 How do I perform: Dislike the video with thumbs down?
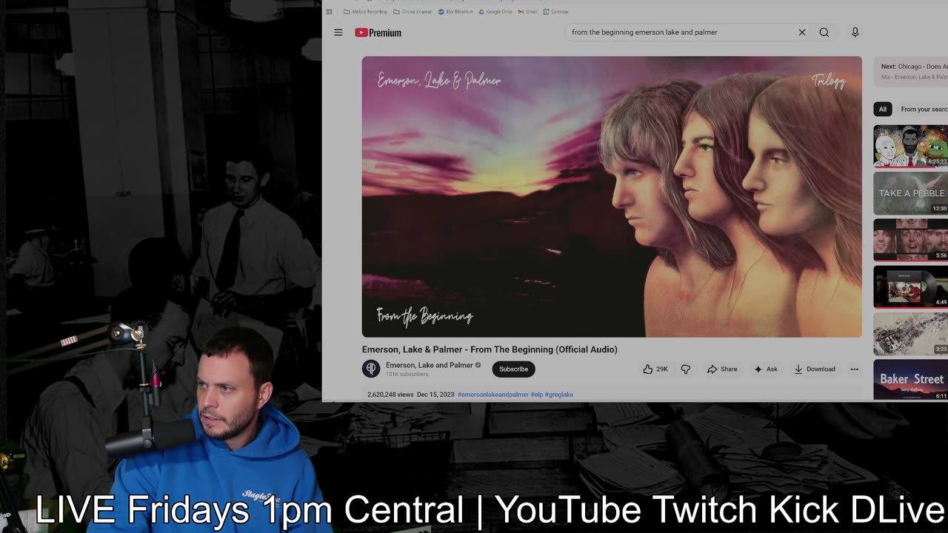click(686, 369)
